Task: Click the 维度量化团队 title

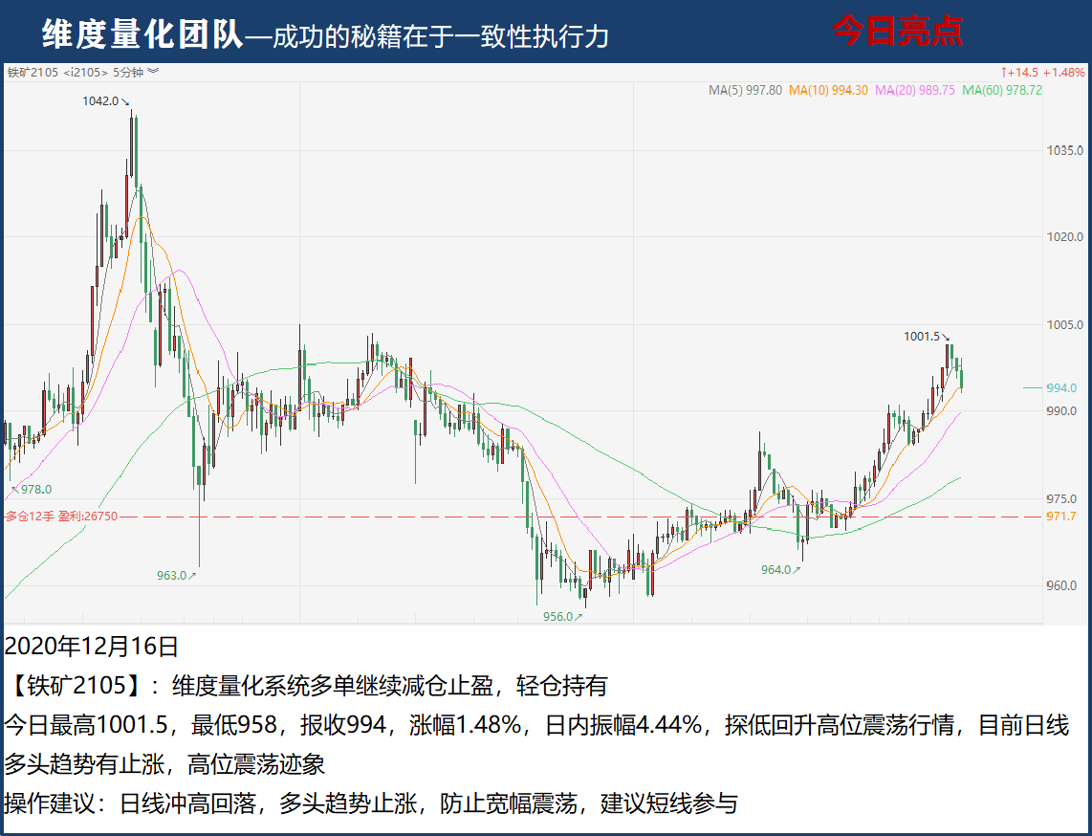Action: click(x=142, y=33)
